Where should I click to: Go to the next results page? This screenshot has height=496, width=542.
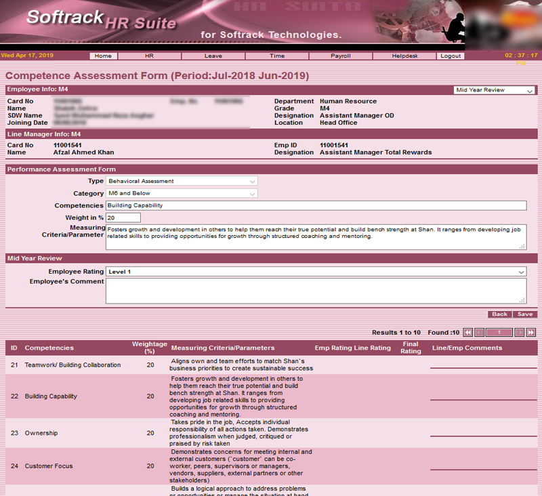click(x=520, y=333)
